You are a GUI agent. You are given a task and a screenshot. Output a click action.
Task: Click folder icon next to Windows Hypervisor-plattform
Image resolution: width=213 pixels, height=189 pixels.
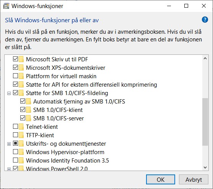click(x=21, y=152)
